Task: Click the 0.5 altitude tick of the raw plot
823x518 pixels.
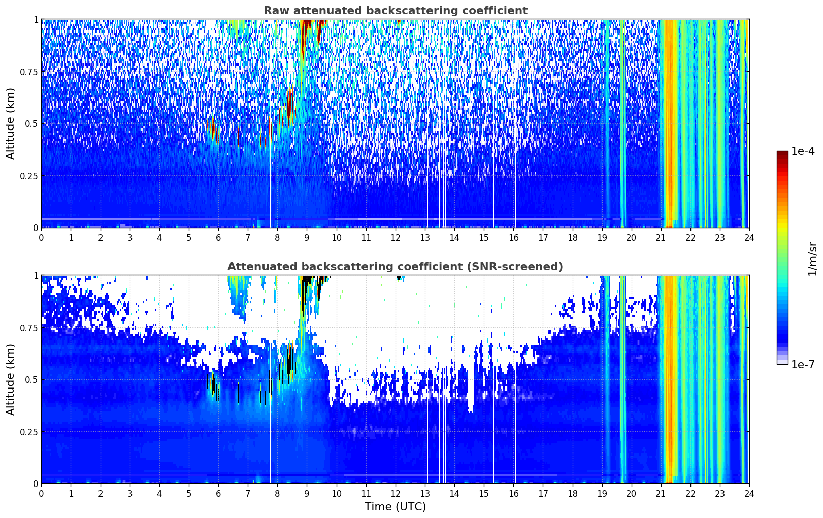Action: (31, 123)
